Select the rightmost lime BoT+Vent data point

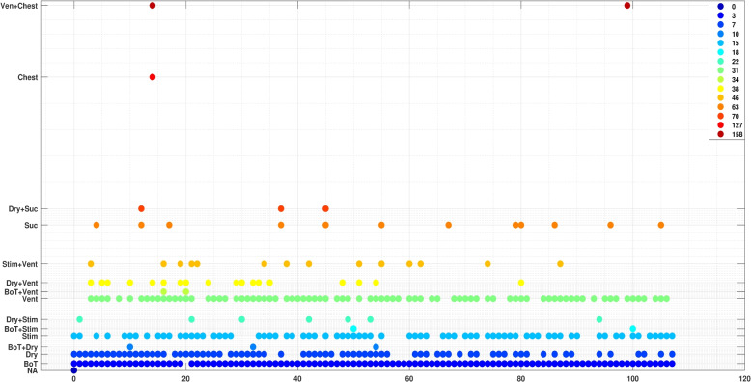click(186, 291)
